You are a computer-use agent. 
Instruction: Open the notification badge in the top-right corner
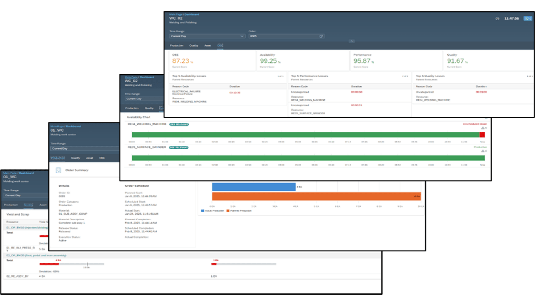pos(528,18)
